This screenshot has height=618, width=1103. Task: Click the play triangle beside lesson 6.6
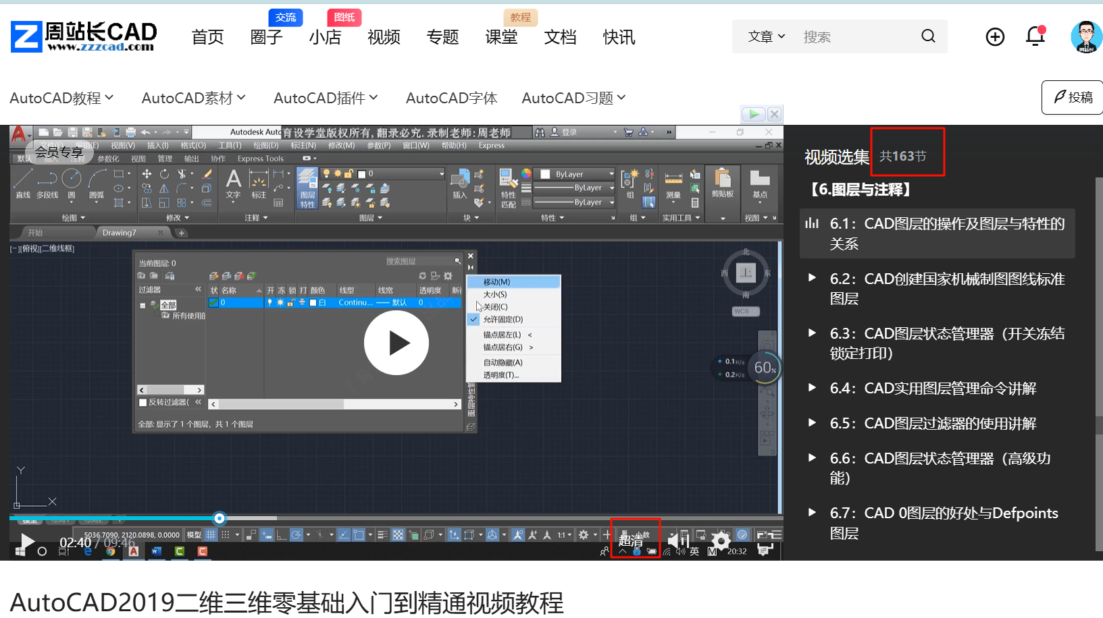point(812,457)
